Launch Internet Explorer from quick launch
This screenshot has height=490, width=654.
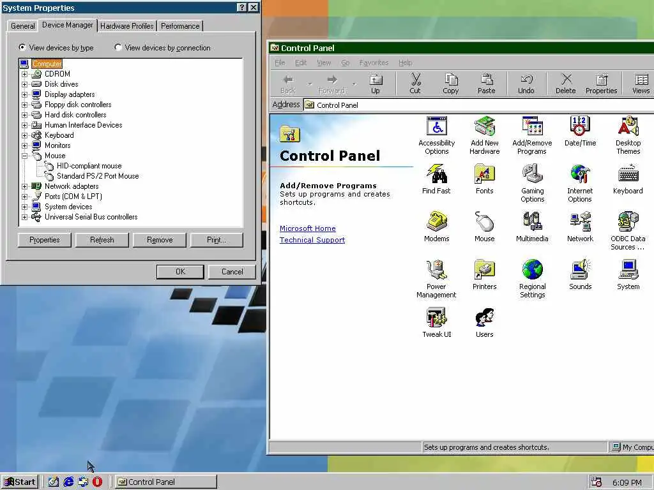68,482
